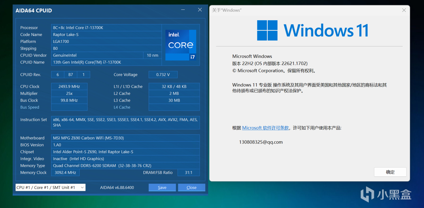Select the licensed user 130808325@qq.com
The height and width of the screenshot is (208, 424).
pos(261,142)
